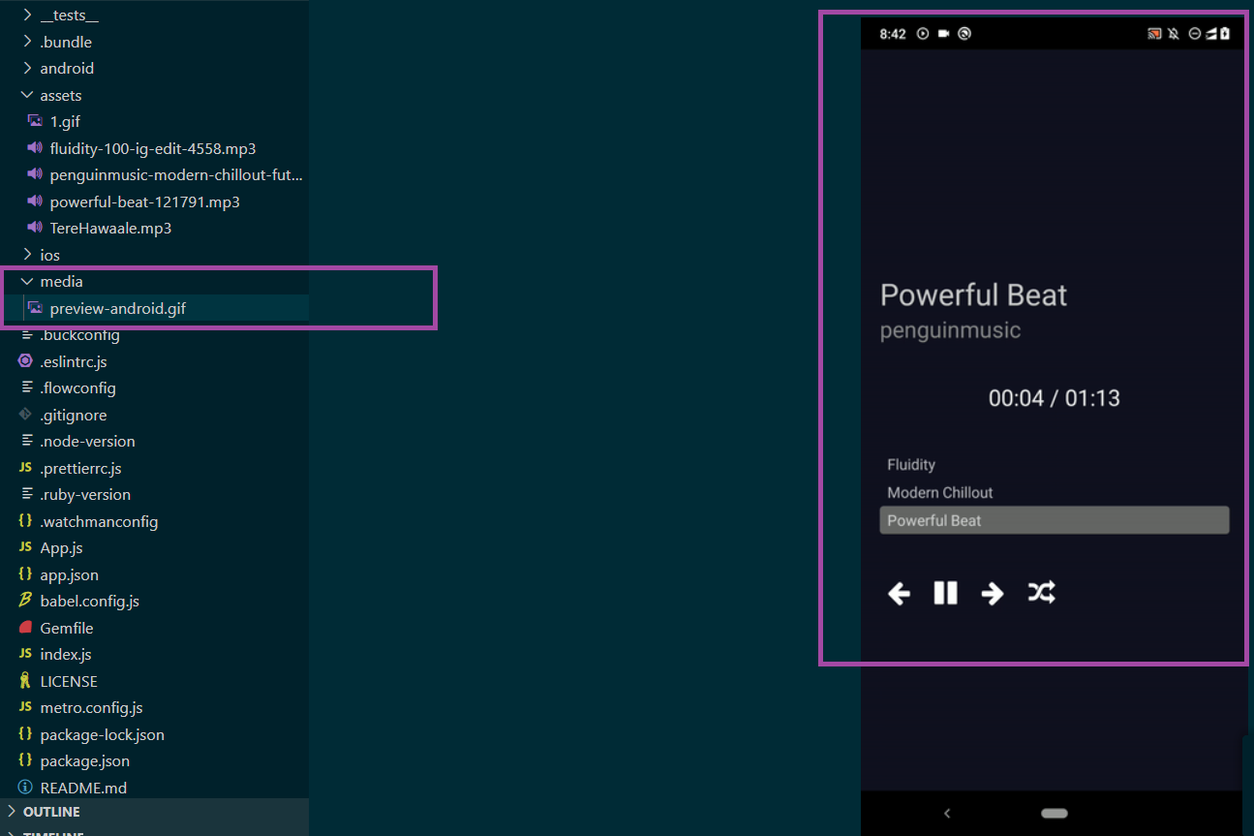Click the ESLint icon beside .eslintrc.js
1254x836 pixels.
point(25,361)
